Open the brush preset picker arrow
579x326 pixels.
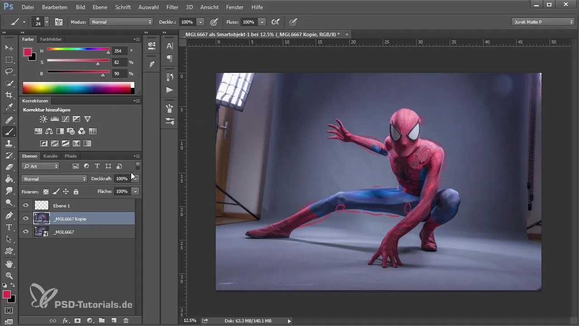pyautogui.click(x=47, y=22)
